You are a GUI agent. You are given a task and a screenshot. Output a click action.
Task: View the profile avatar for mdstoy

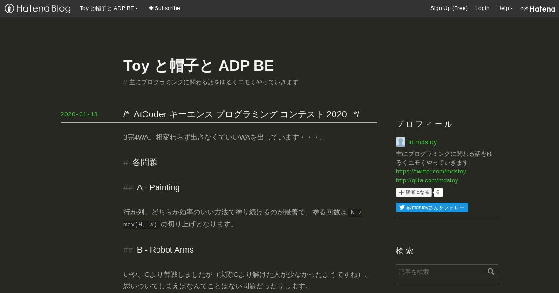tap(401, 142)
